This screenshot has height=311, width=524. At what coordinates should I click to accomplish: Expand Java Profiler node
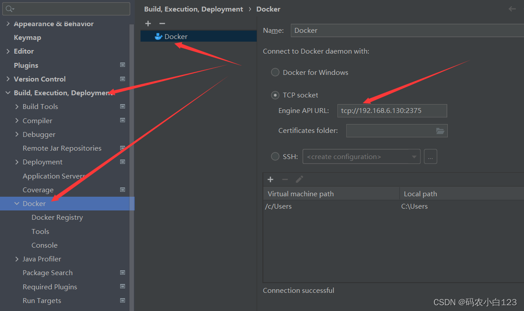pos(17,259)
